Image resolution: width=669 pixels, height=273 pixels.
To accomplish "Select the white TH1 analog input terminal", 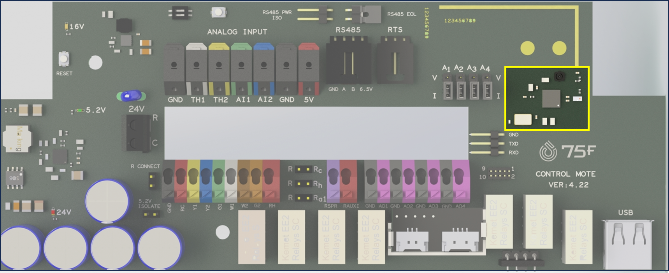I will (x=197, y=69).
